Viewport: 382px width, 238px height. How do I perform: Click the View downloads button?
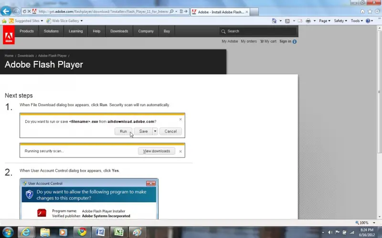[157, 151]
